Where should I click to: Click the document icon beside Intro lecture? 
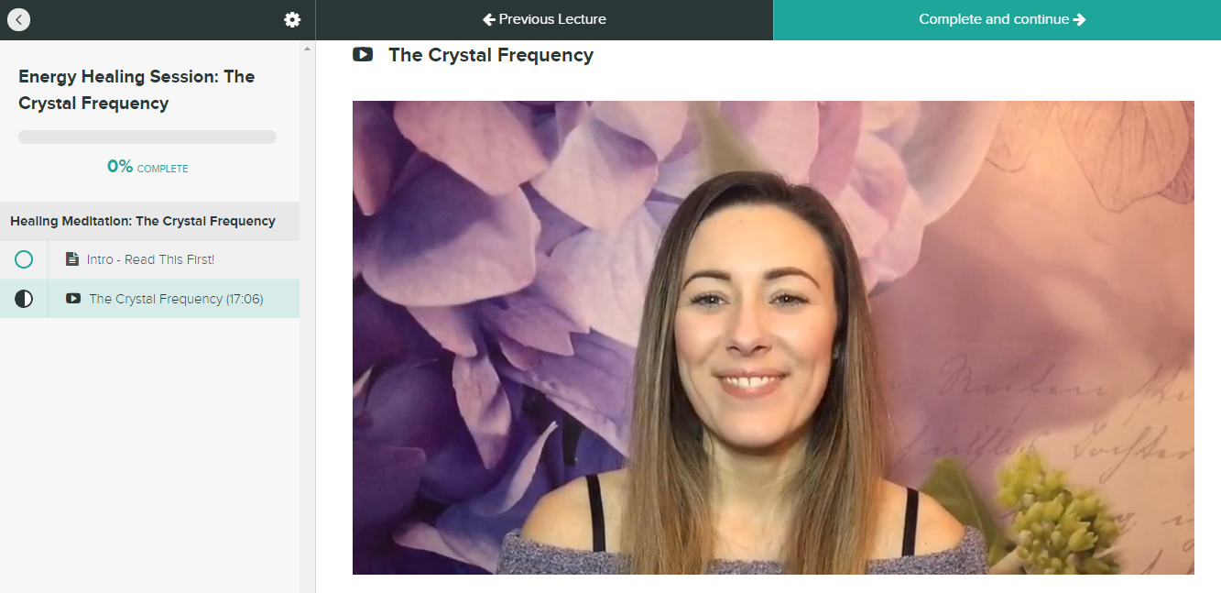click(72, 259)
